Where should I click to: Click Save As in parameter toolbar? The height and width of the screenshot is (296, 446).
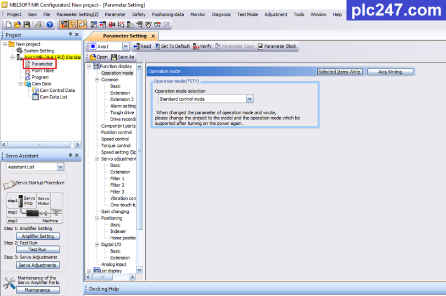pyautogui.click(x=122, y=57)
